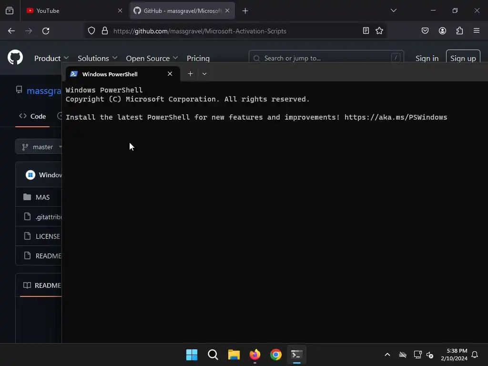
Task: List all Firefox tabs dropdown
Action: point(394,10)
